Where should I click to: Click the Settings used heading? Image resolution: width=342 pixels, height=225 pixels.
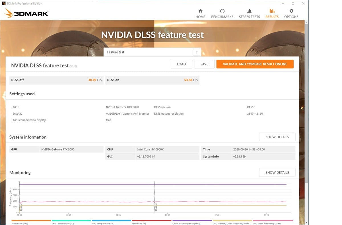pos(22,94)
